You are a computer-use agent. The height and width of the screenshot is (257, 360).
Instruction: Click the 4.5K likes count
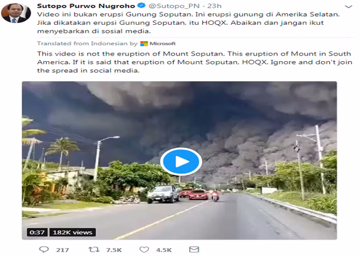tap(164, 250)
